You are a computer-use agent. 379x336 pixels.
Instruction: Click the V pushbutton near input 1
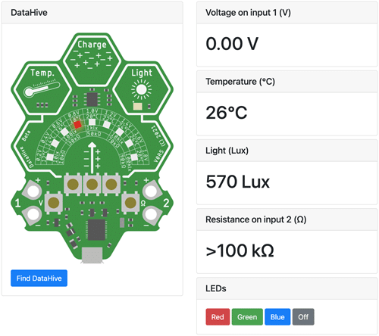[54, 203]
